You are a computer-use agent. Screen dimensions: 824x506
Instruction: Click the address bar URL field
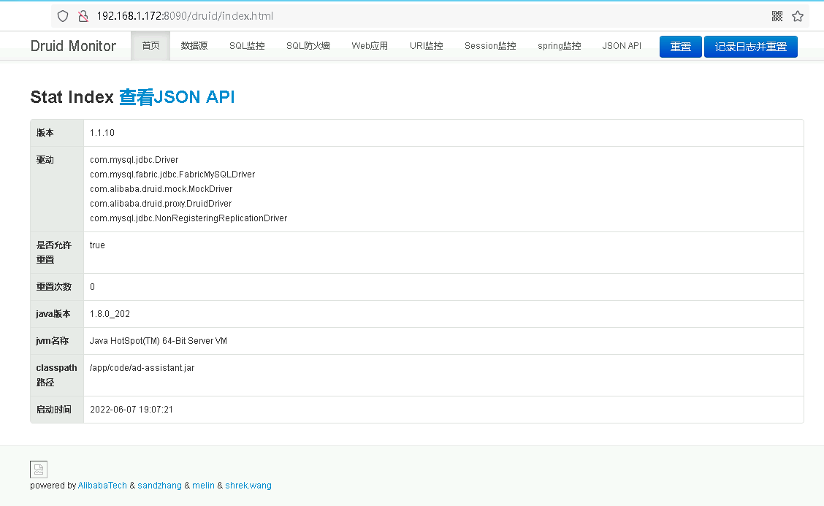click(x=431, y=16)
